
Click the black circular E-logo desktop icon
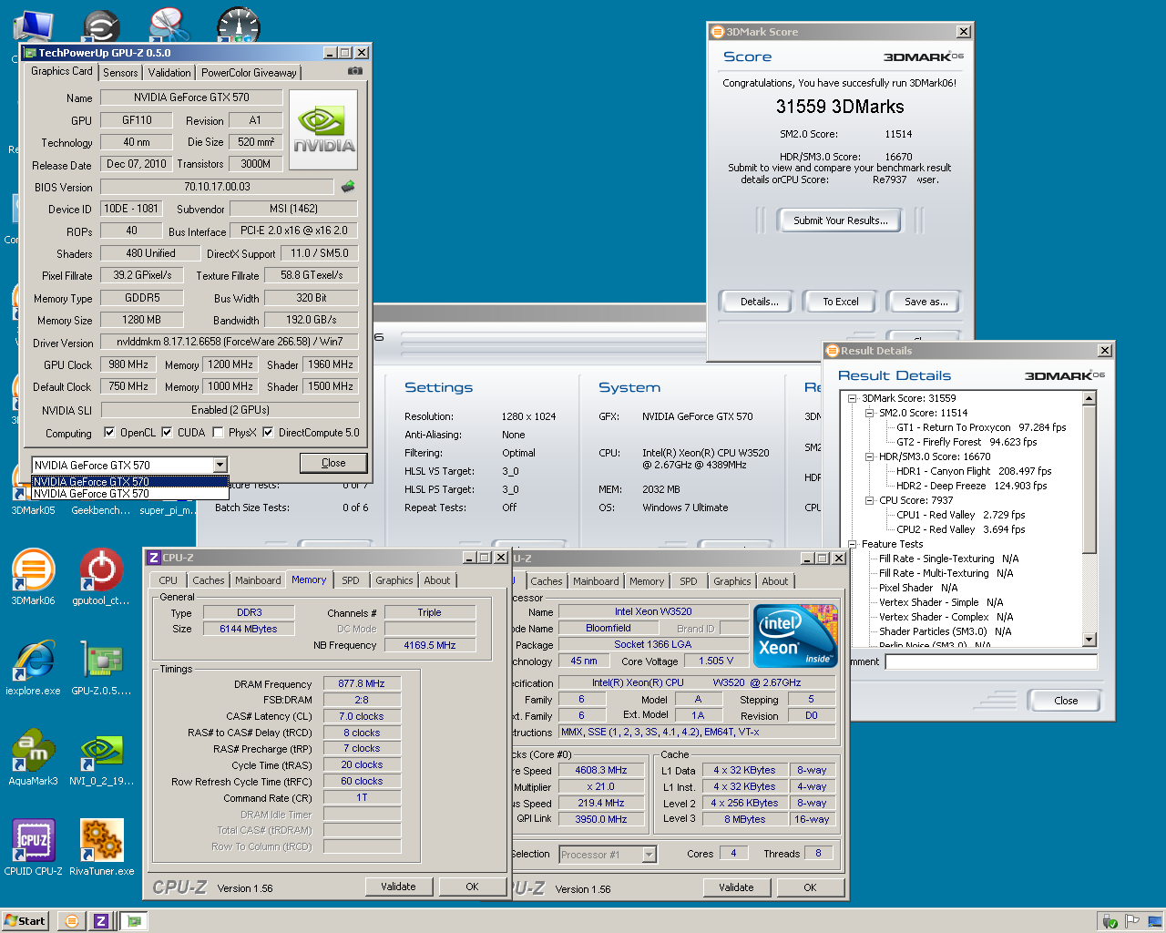pyautogui.click(x=100, y=26)
